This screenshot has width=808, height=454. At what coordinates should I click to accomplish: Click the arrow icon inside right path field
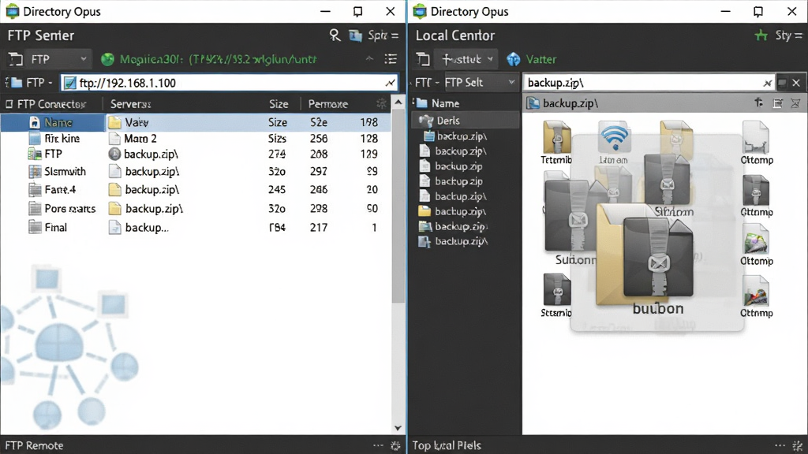tap(768, 83)
